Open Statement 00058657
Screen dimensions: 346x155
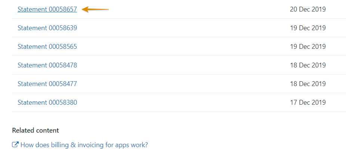[x=47, y=9]
